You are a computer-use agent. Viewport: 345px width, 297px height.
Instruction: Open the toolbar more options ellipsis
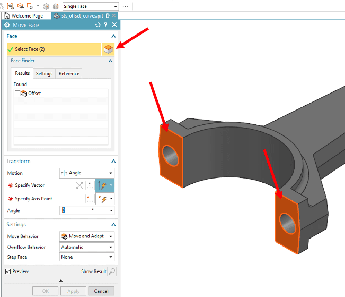tap(126, 6)
